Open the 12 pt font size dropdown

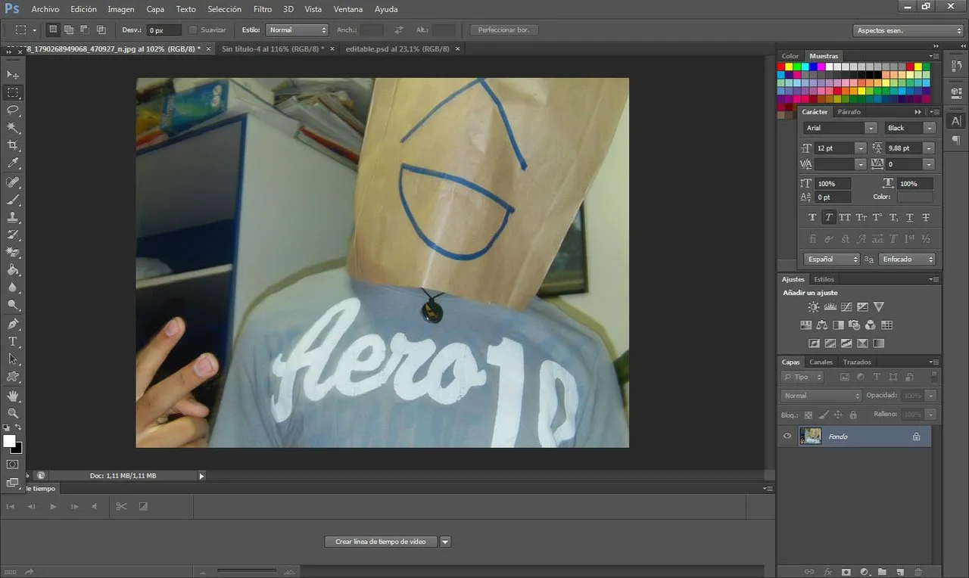(861, 148)
